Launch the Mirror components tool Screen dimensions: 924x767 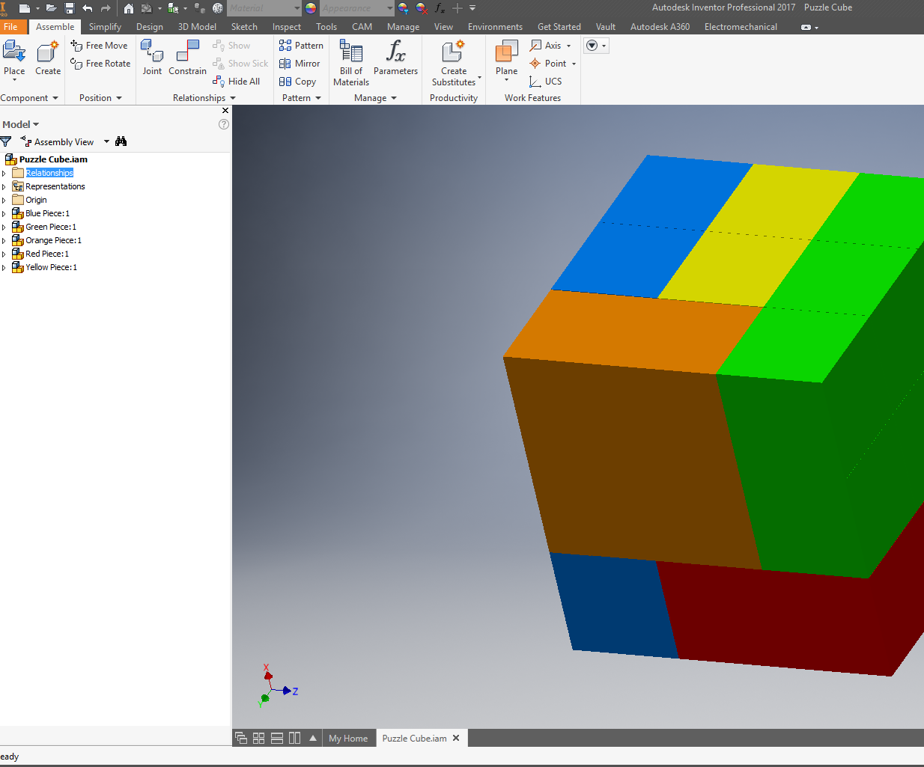pos(300,63)
